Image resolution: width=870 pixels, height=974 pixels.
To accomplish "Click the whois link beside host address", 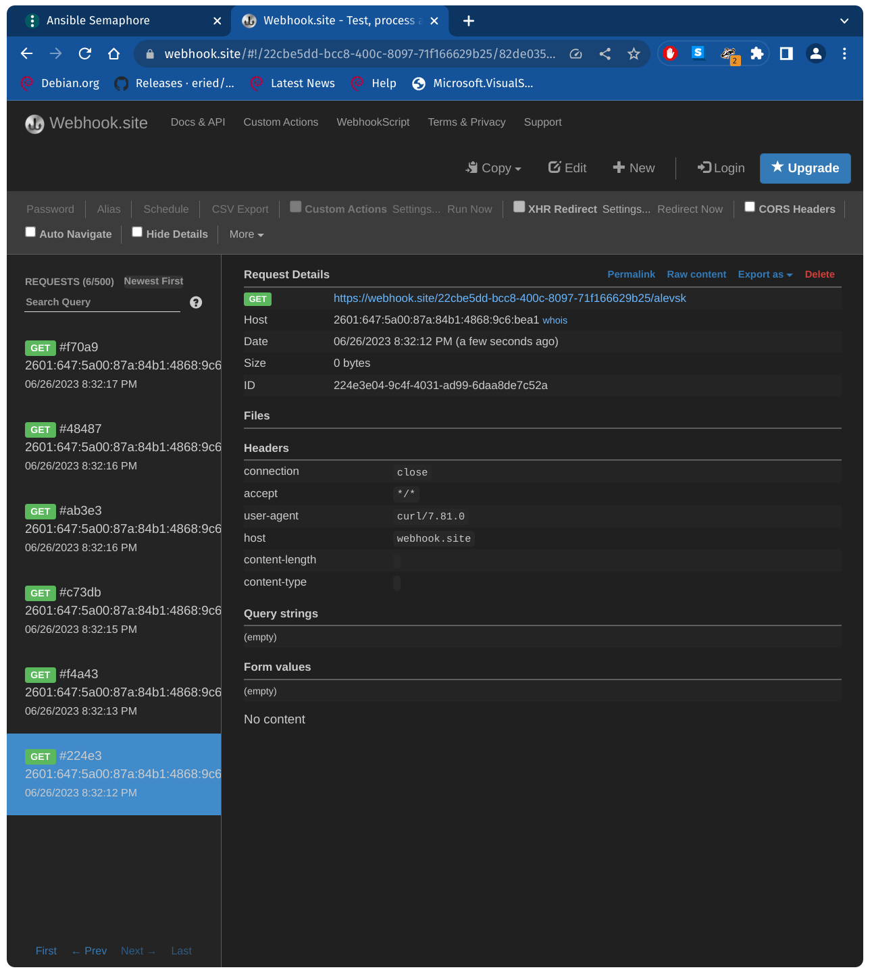I will [x=555, y=321].
